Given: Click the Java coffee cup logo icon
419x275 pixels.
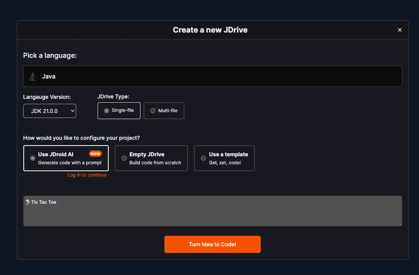Looking at the screenshot, I should click(x=33, y=76).
